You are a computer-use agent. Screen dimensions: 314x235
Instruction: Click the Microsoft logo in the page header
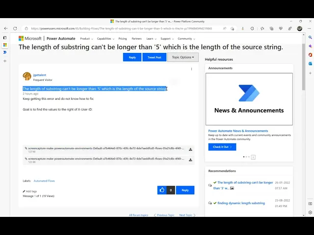click(30, 38)
